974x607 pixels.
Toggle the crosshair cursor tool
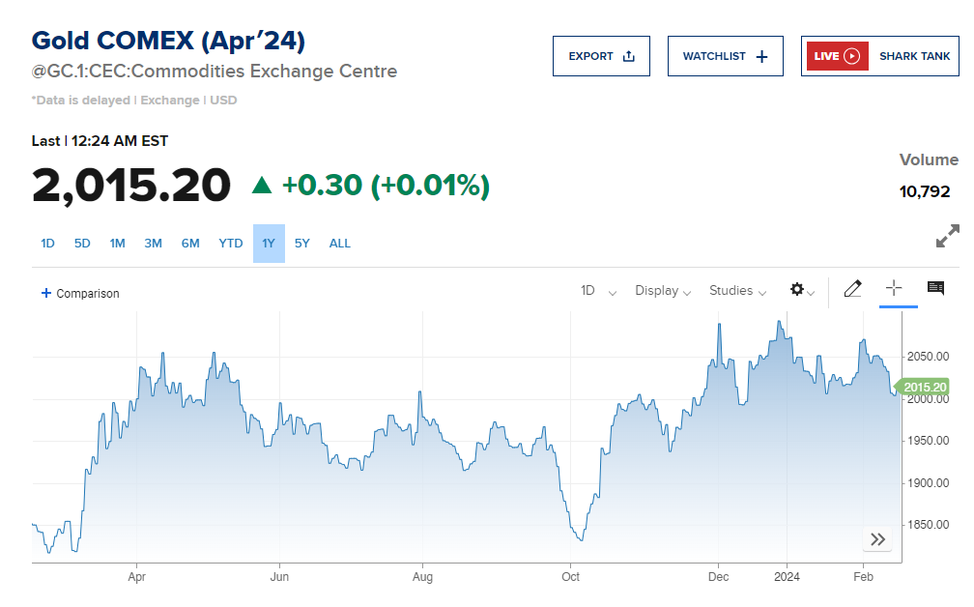click(x=894, y=288)
